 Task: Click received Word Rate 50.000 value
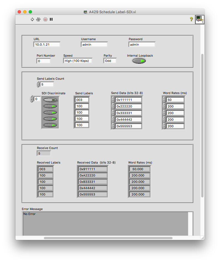139,169
